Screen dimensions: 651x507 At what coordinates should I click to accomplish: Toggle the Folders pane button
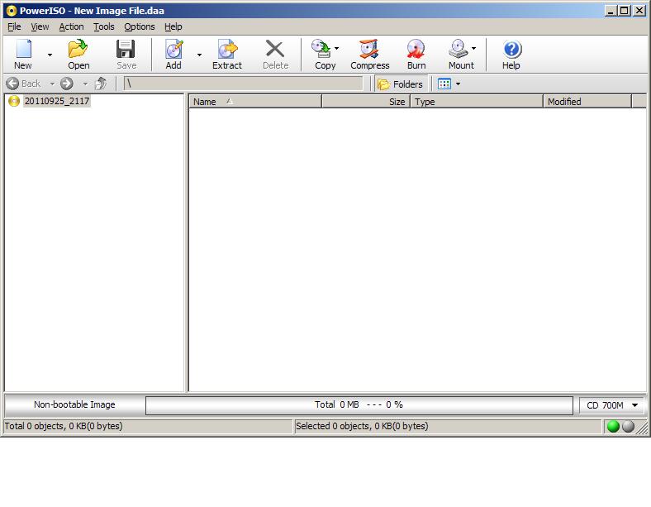(x=401, y=84)
